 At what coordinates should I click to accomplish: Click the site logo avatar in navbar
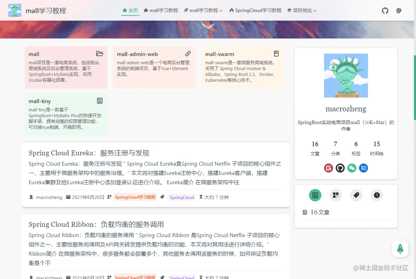15,10
